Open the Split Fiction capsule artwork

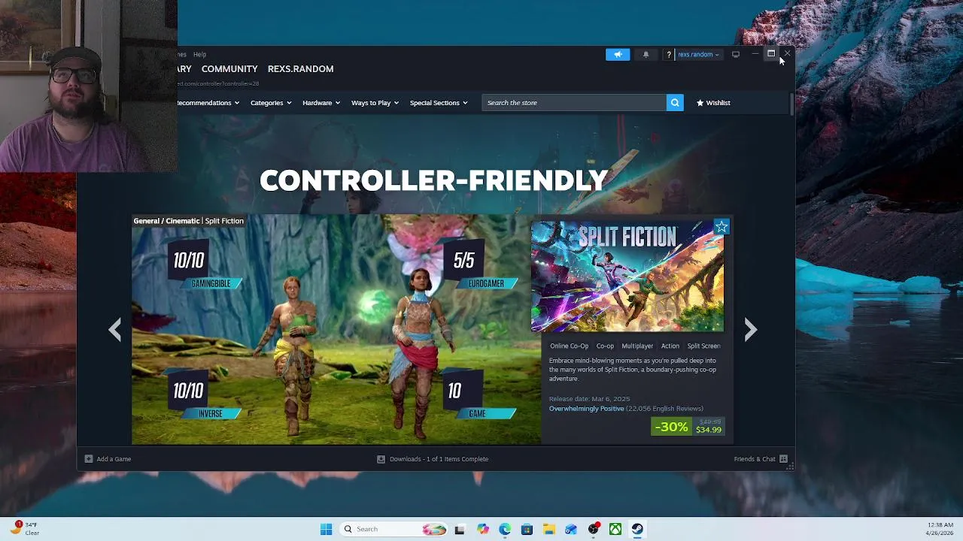(x=627, y=277)
